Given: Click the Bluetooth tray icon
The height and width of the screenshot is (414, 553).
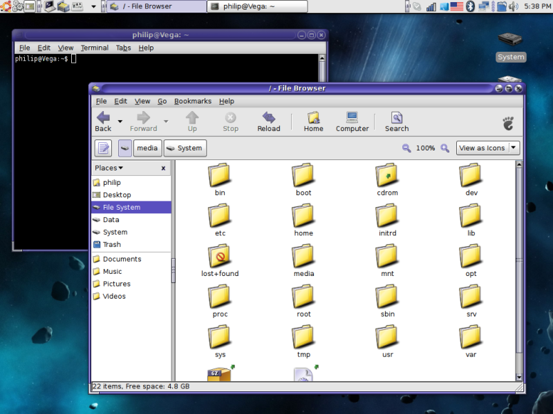Looking at the screenshot, I should pos(470,6).
